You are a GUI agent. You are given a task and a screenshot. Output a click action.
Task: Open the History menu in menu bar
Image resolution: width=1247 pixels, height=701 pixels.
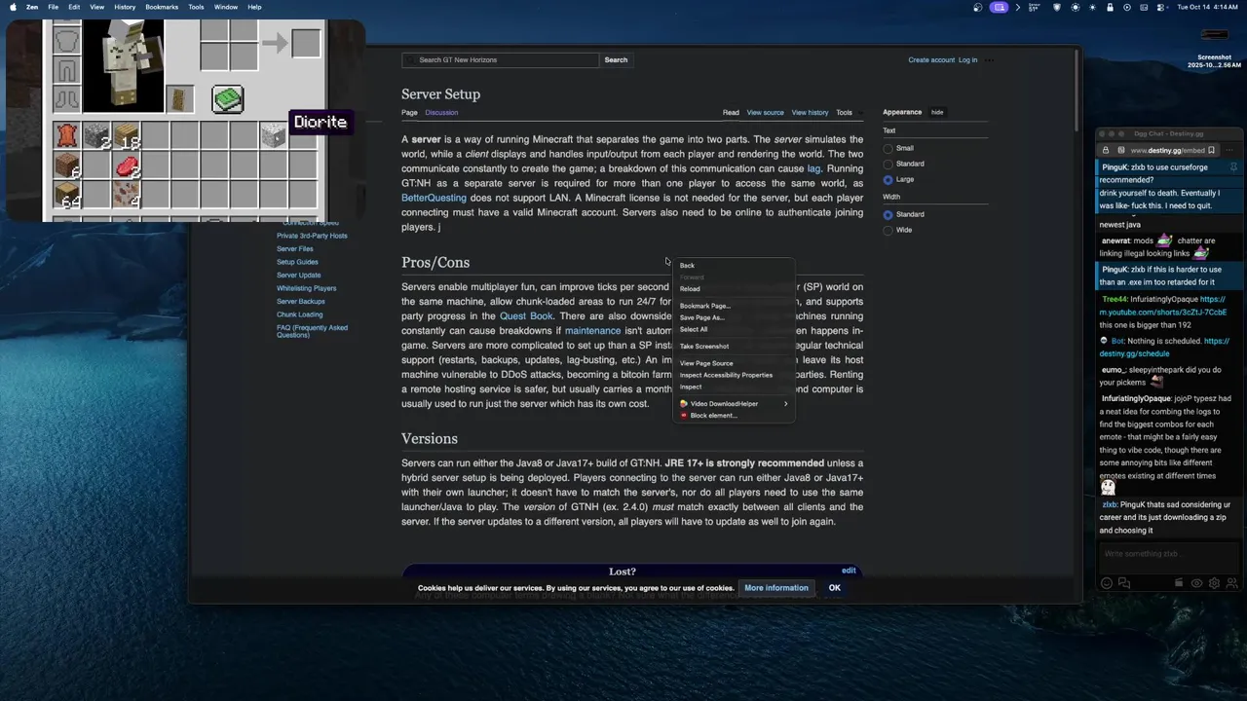coord(125,7)
